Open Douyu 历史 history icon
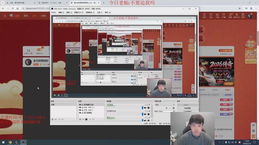 [x=204, y=15]
